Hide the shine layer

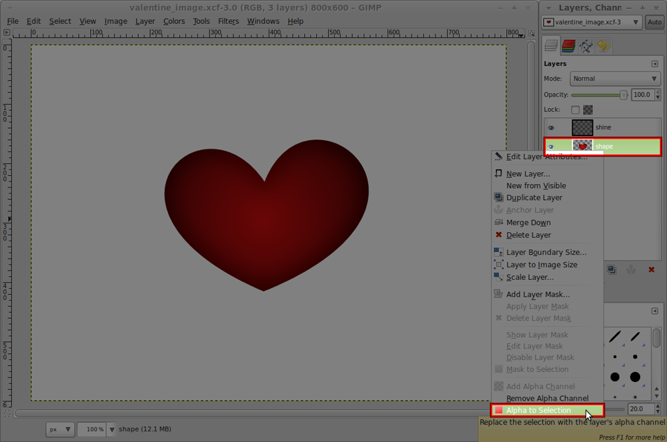pyautogui.click(x=551, y=127)
